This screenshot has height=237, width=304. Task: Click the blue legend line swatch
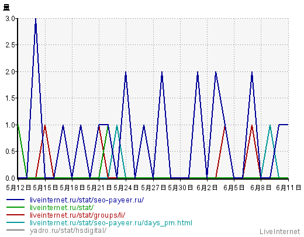tap(15, 200)
